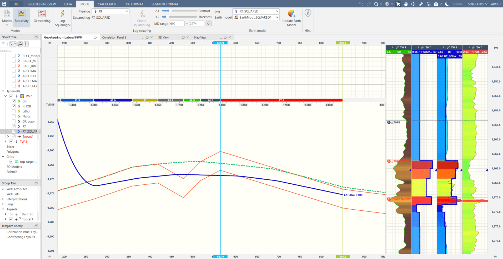Select the ruler measure tool

tap(421, 4)
